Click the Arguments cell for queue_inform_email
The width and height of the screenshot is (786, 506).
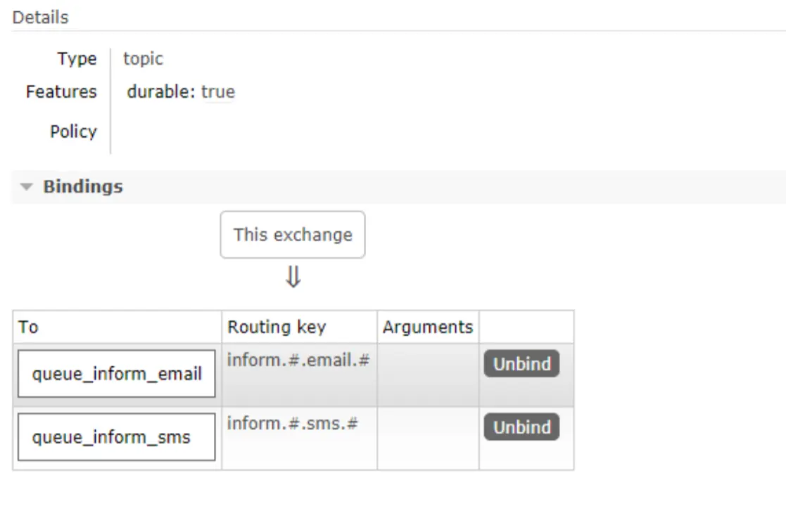[428, 375]
